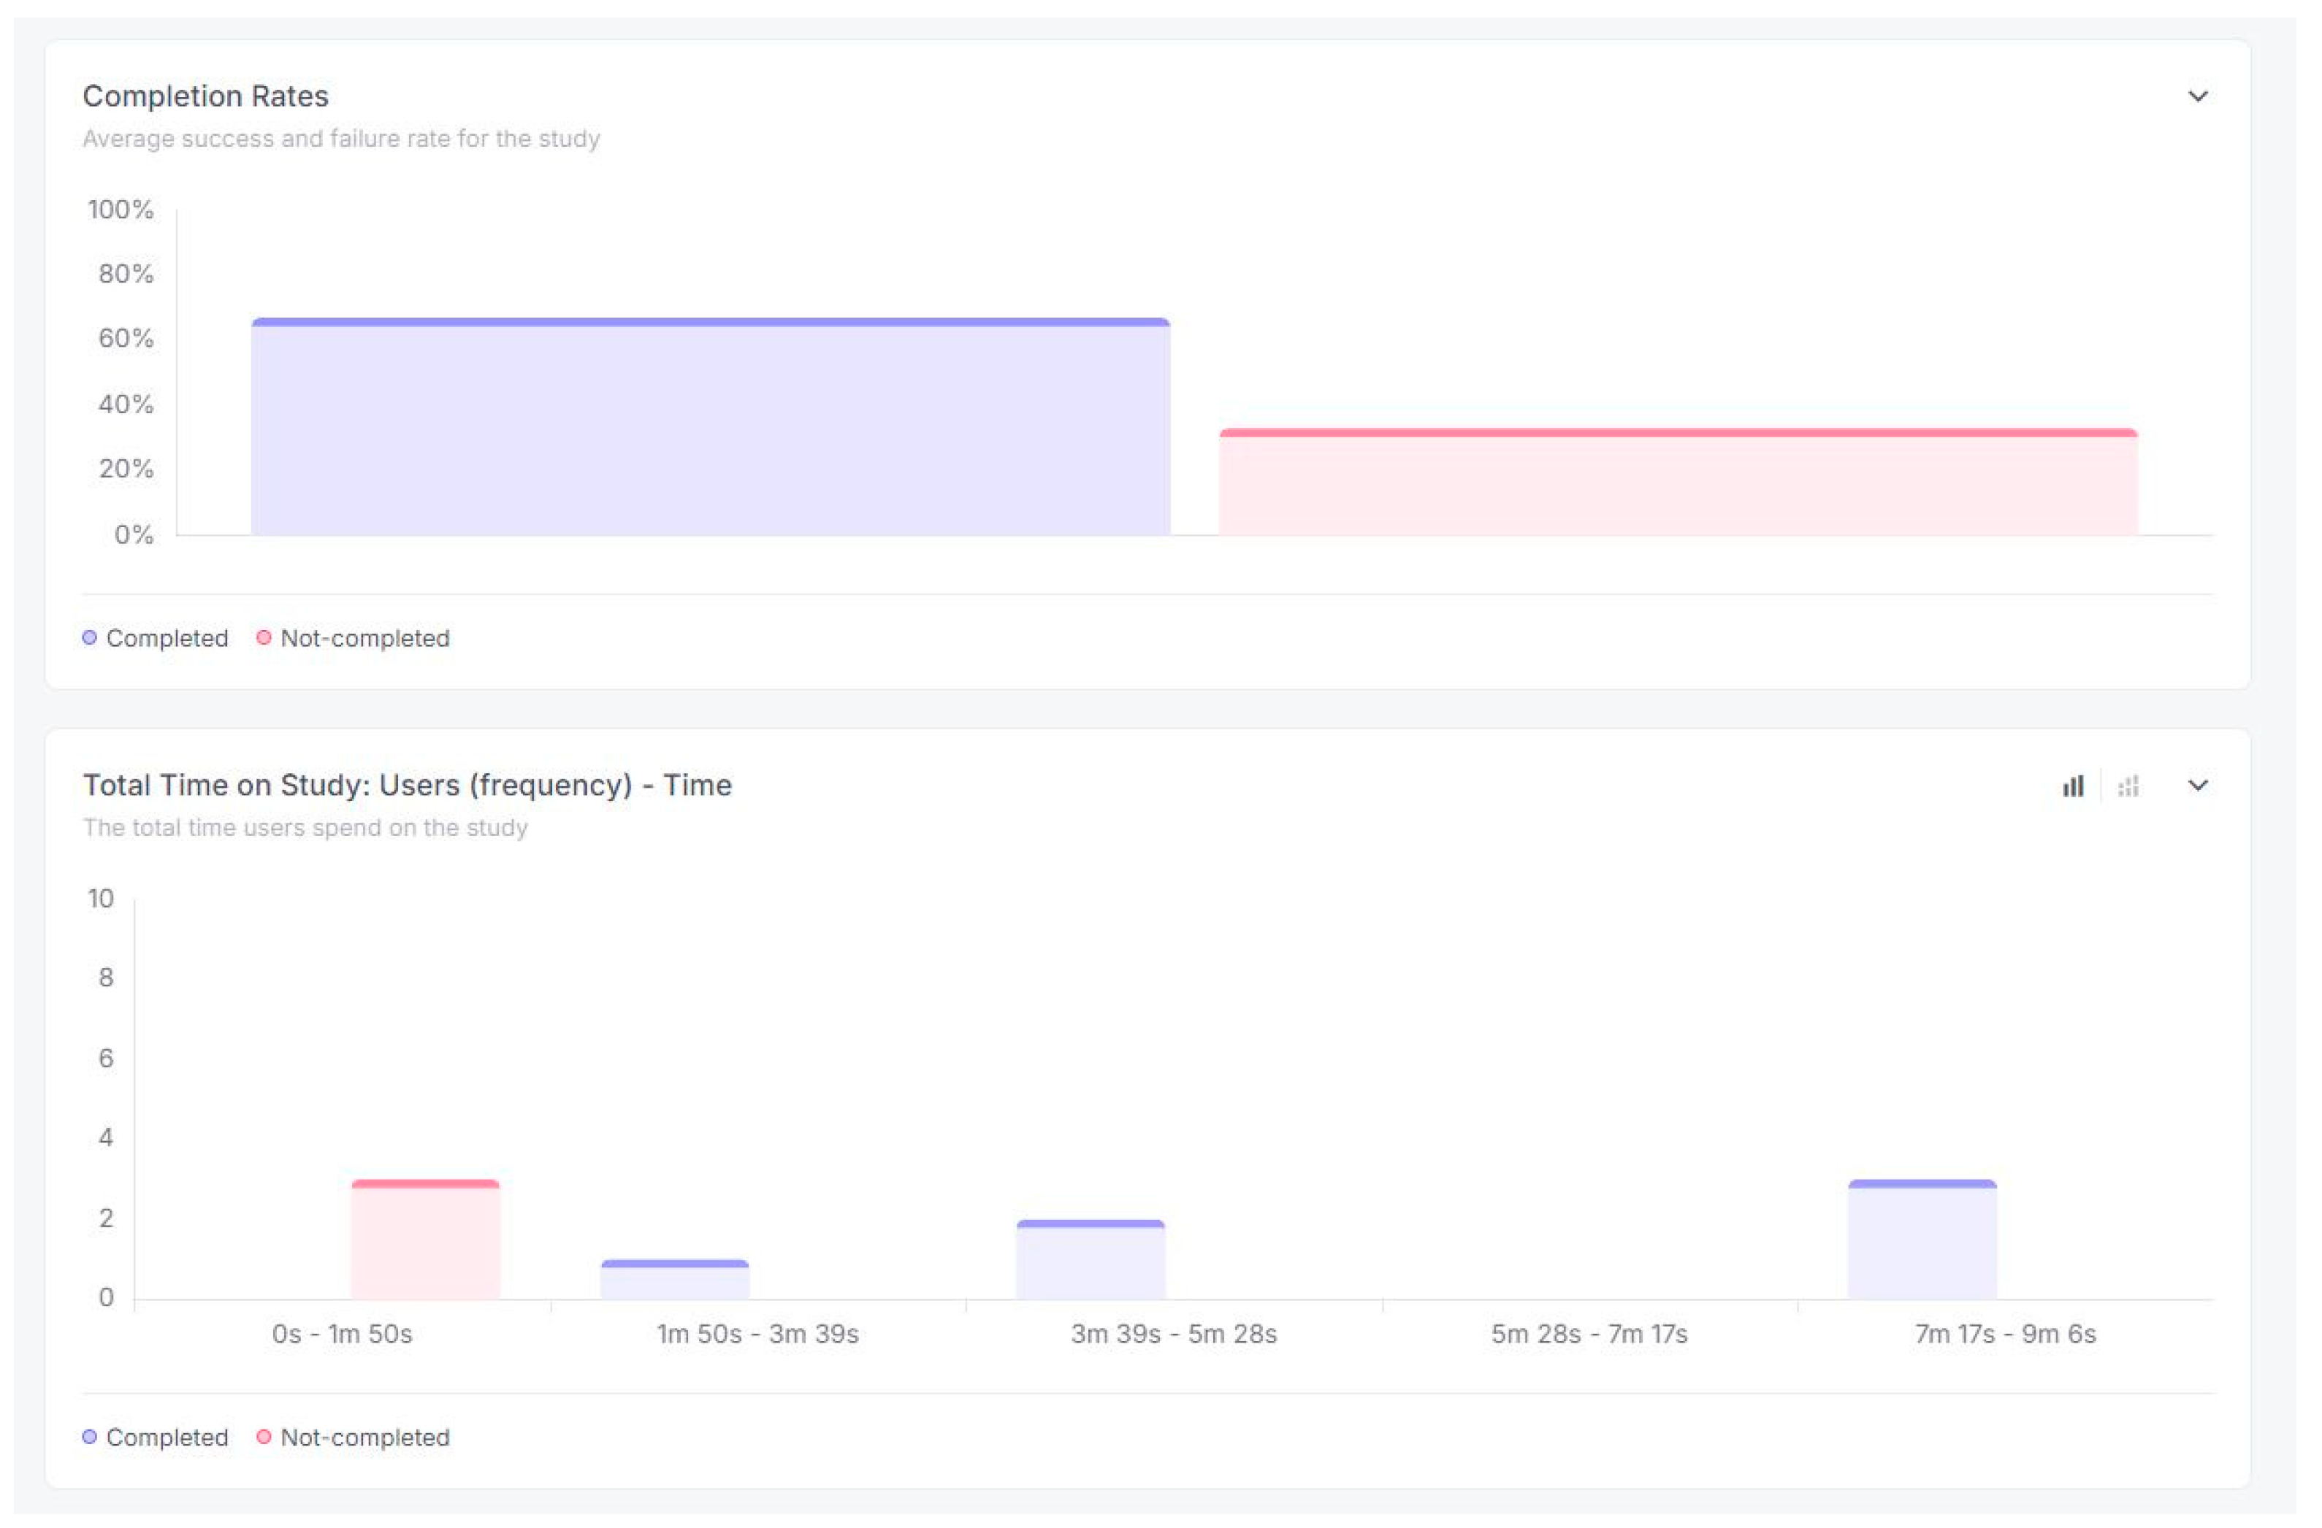Click the purple bar for 1m 50s - 3m 39s
Viewport: 2322px width, 1528px height.
(675, 1281)
